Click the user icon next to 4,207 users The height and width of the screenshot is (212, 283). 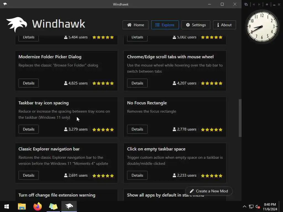click(x=174, y=83)
